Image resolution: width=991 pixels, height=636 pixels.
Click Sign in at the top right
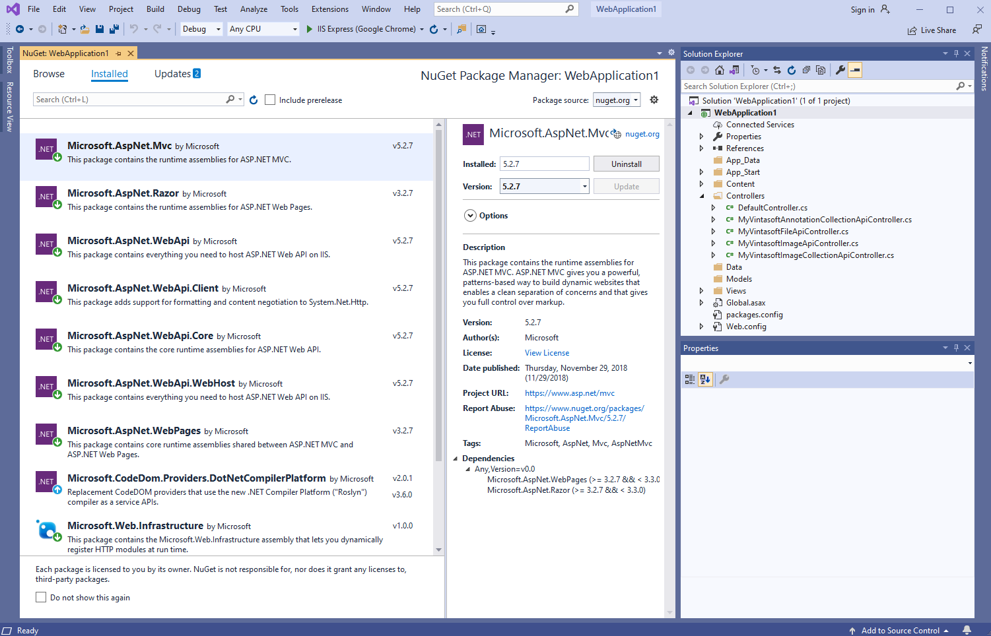point(870,9)
